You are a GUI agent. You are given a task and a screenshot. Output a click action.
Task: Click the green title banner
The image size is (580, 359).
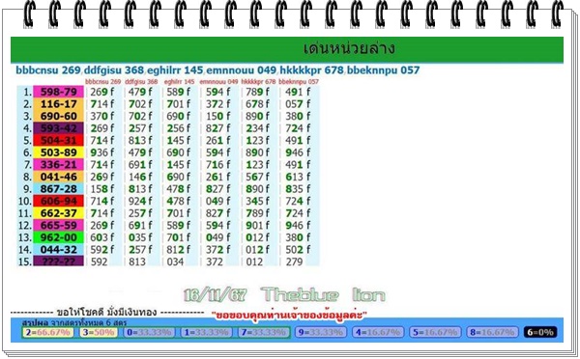click(287, 49)
